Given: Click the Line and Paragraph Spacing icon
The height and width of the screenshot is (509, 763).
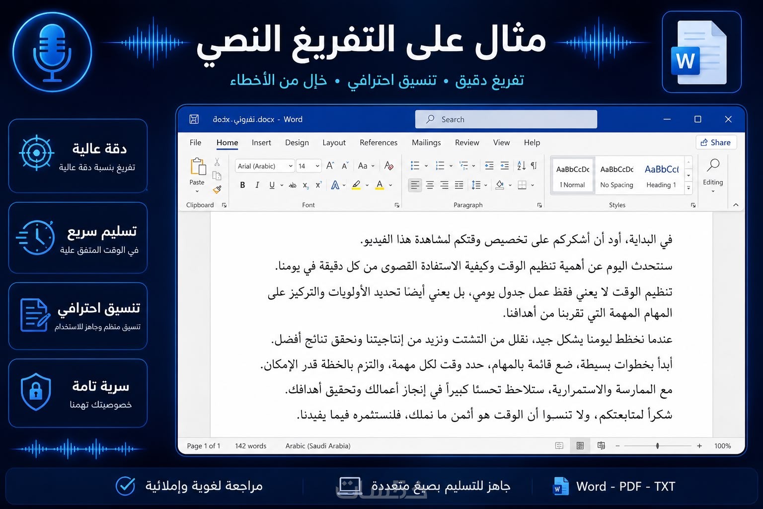Looking at the screenshot, I should (476, 185).
